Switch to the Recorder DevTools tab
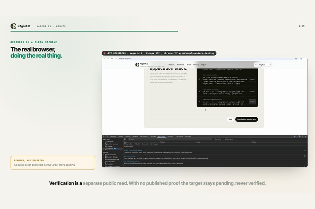Image resolution: width=315 pixels, height=209 pixels. (x=188, y=136)
